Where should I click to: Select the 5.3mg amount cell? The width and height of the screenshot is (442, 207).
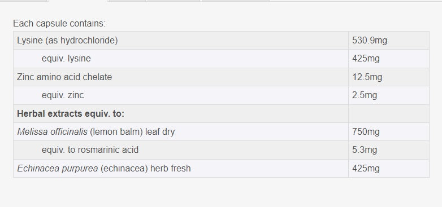389,150
